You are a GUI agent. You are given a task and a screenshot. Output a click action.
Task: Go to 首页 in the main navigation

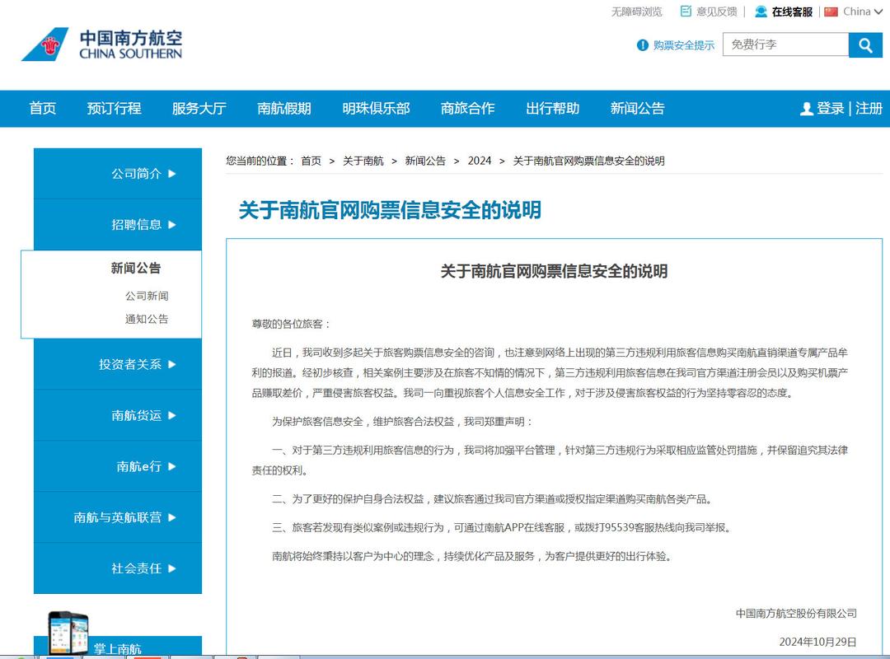43,109
